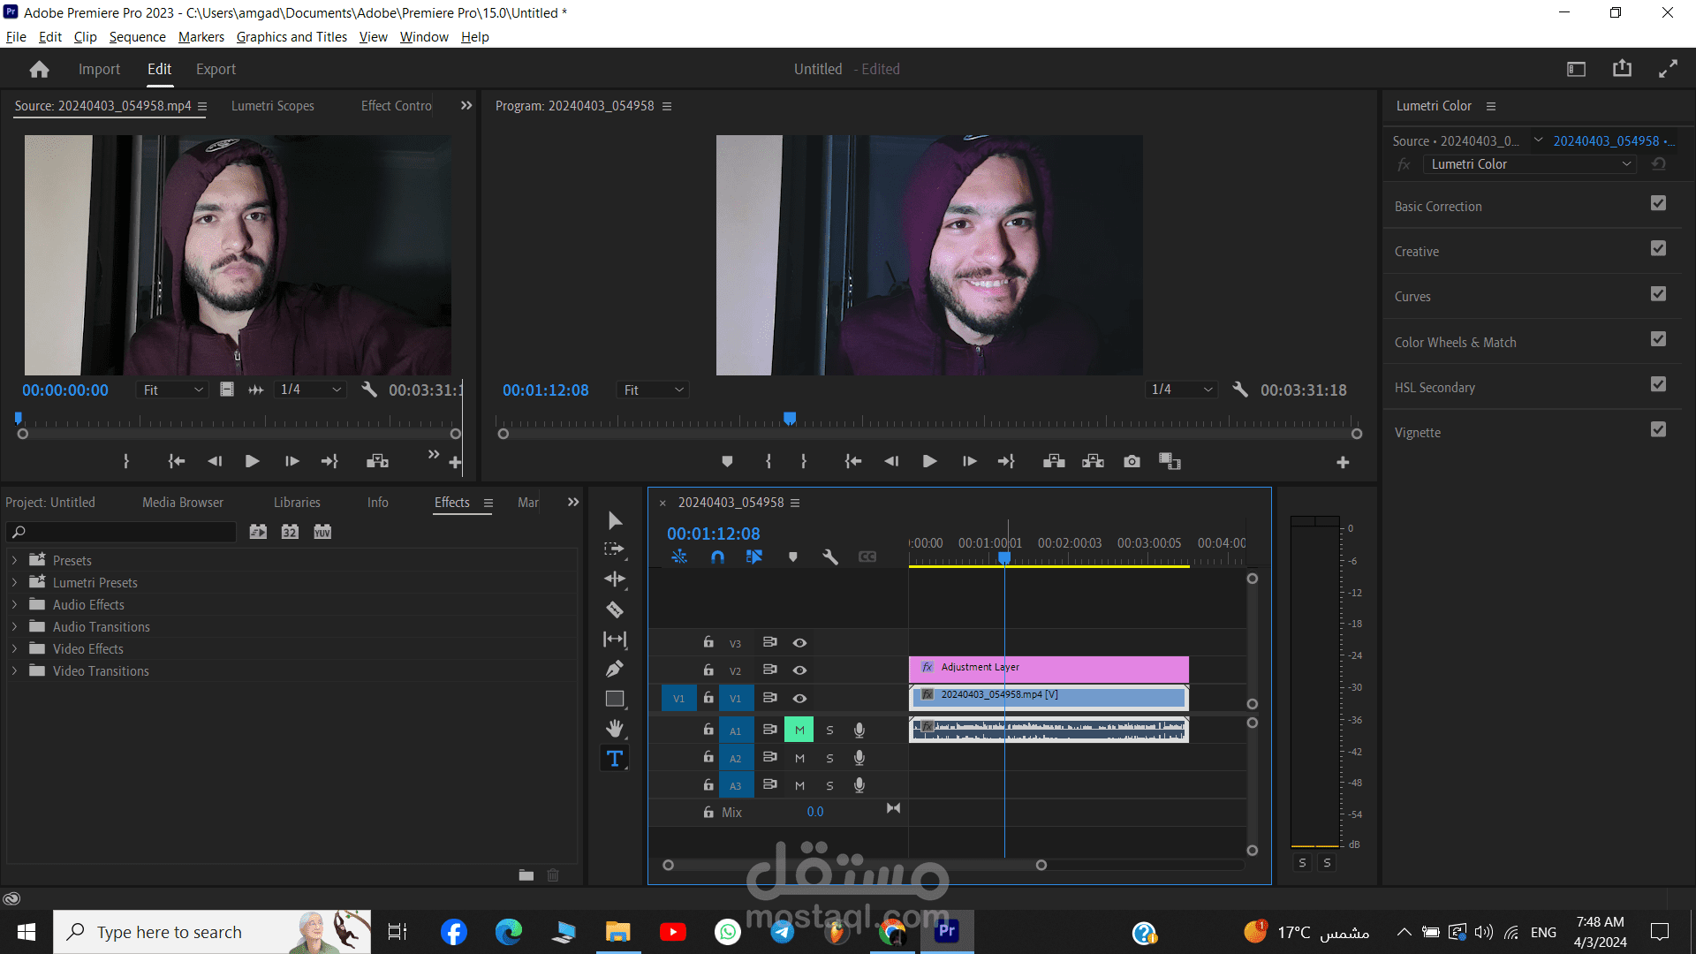The image size is (1696, 954).
Task: Select the Rectangle tool
Action: pos(615,699)
